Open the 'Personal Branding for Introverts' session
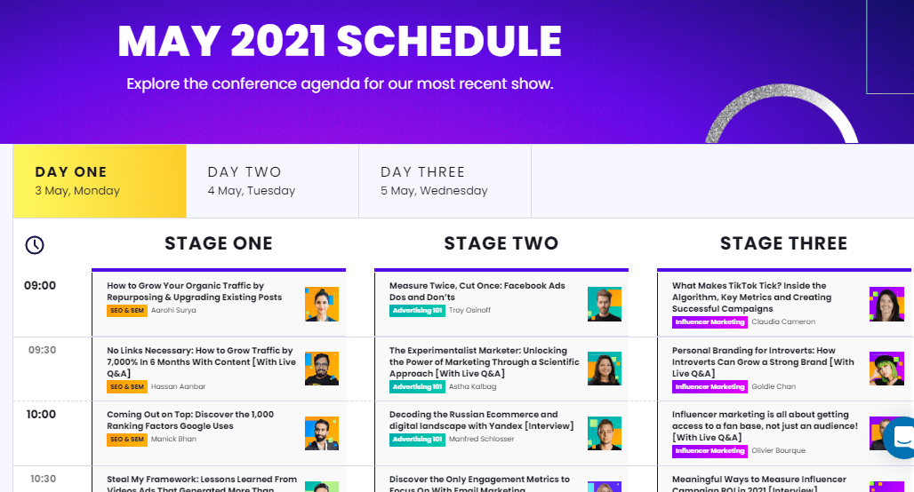Image resolution: width=914 pixels, height=492 pixels. coord(763,361)
